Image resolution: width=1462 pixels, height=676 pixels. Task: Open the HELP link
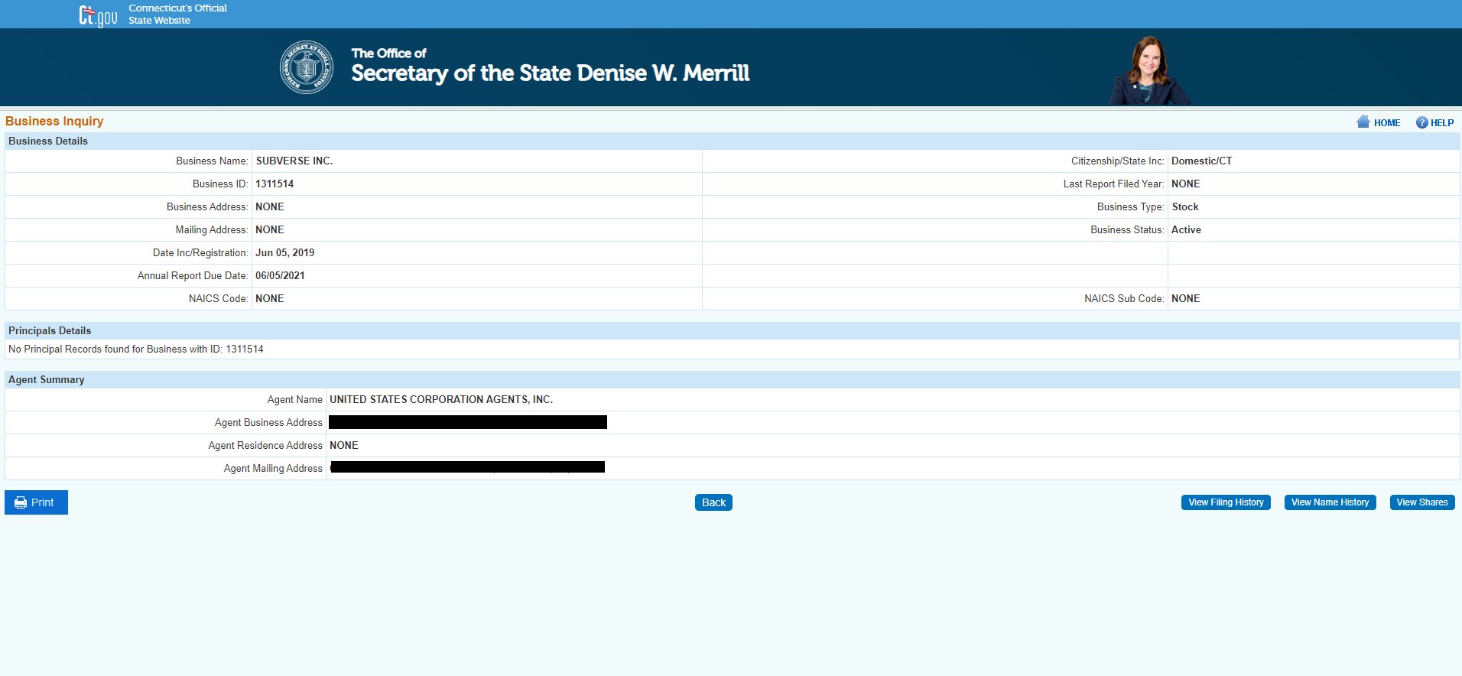[x=1442, y=122]
